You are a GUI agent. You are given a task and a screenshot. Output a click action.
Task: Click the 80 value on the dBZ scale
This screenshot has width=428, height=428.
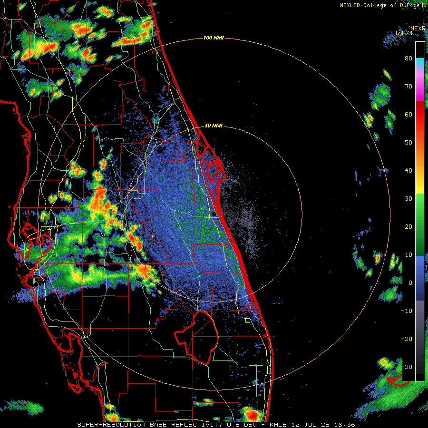(x=409, y=58)
